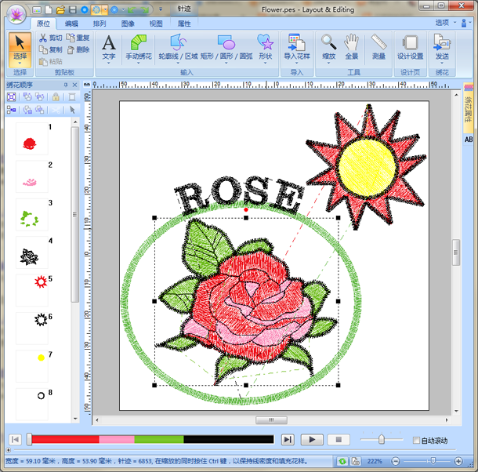Image resolution: width=478 pixels, height=472 pixels.
Task: Click the lock icon in 绣花顺序 panel
Action: click(x=56, y=97)
